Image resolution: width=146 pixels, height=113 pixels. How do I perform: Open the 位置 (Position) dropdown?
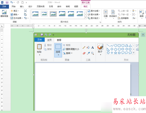click(x=106, y=14)
